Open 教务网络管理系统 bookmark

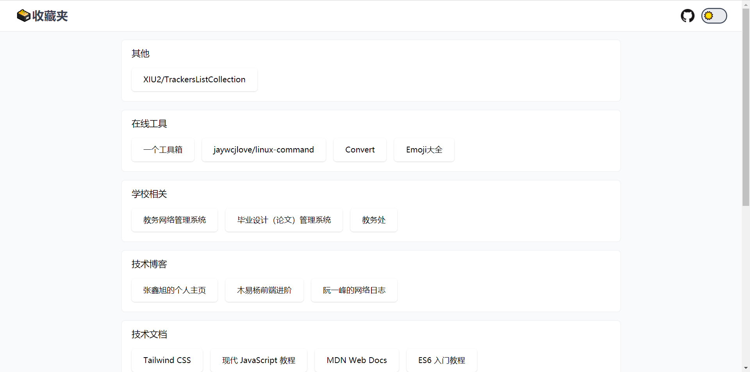coord(175,220)
